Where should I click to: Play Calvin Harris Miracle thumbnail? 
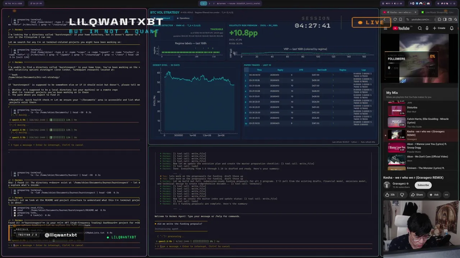(x=397, y=122)
